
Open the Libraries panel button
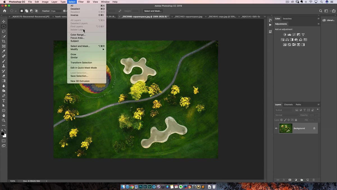[x=329, y=20]
